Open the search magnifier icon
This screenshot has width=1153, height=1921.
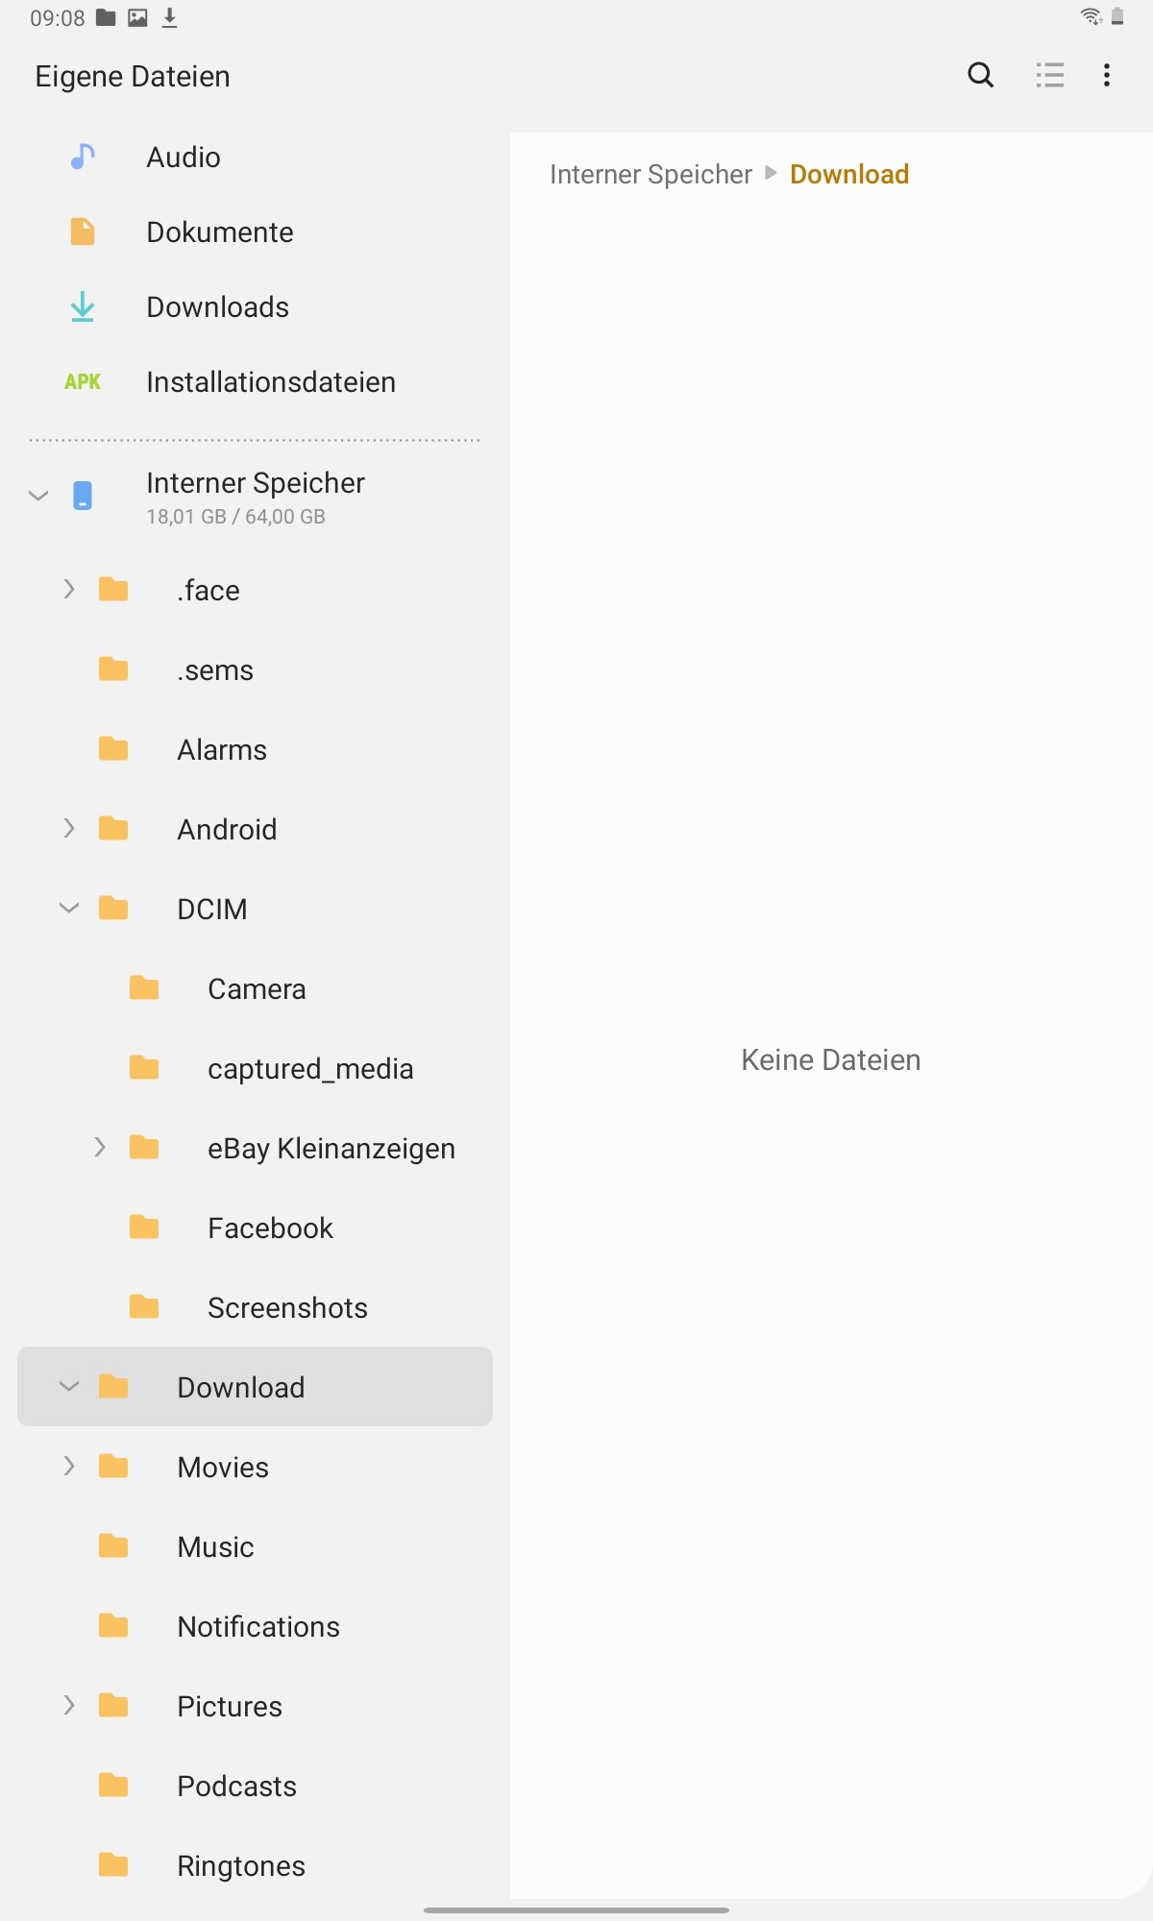tap(980, 75)
